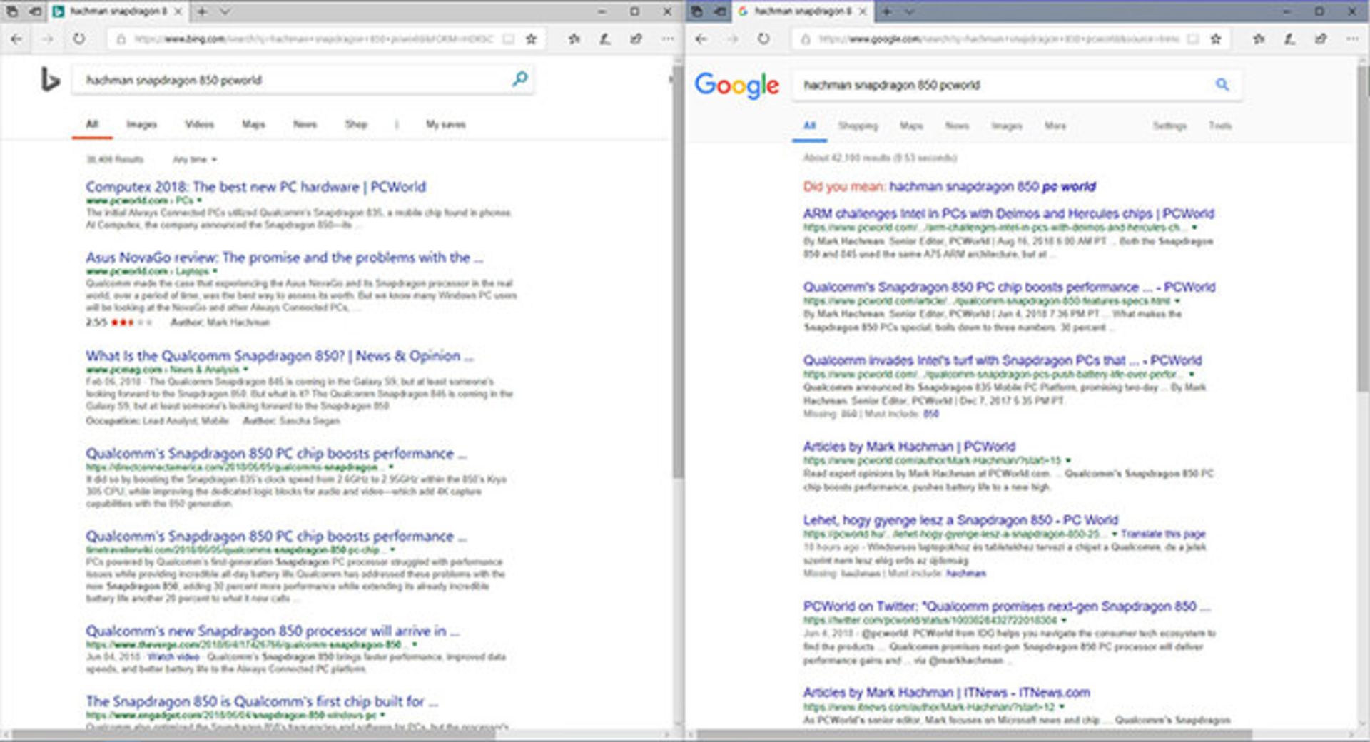Click into the Bing search box
Image resolution: width=1370 pixels, height=742 pixels.
(293, 80)
